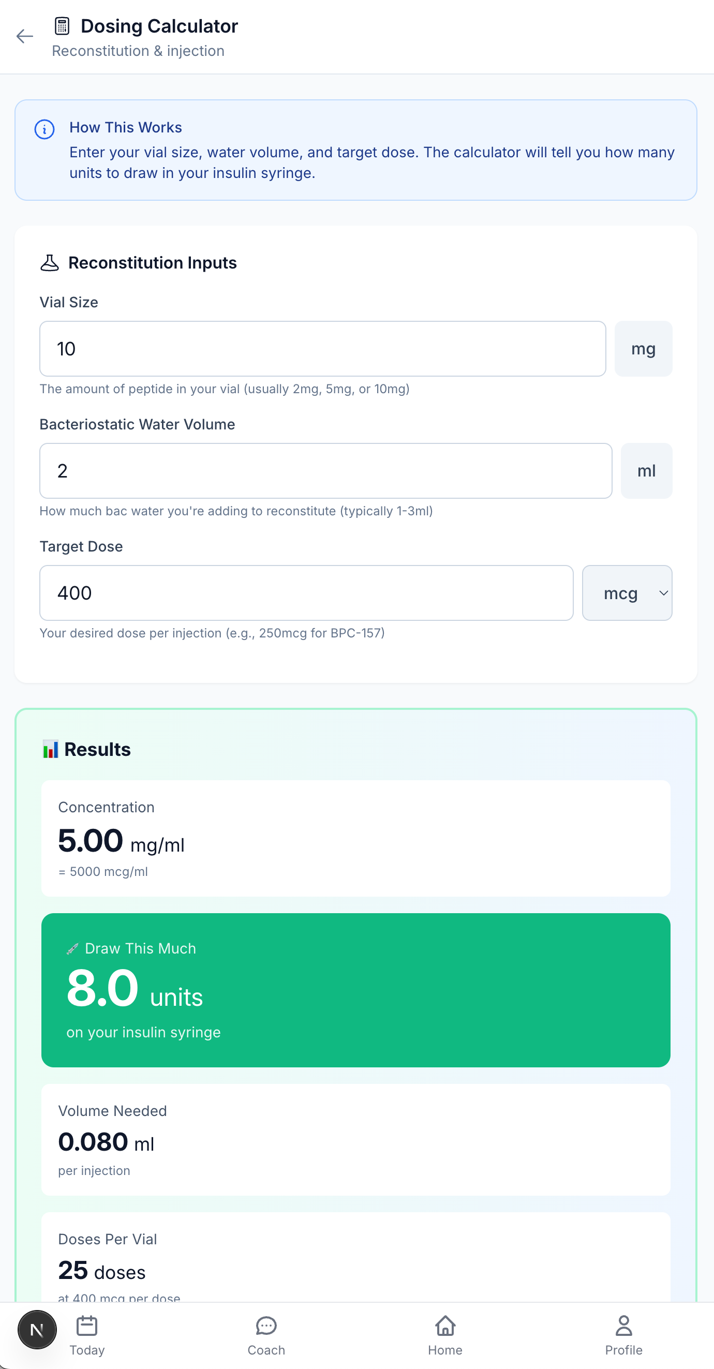Viewport: 714px width, 1369px height.
Task: Click the ml badge next to water volume
Action: (646, 471)
